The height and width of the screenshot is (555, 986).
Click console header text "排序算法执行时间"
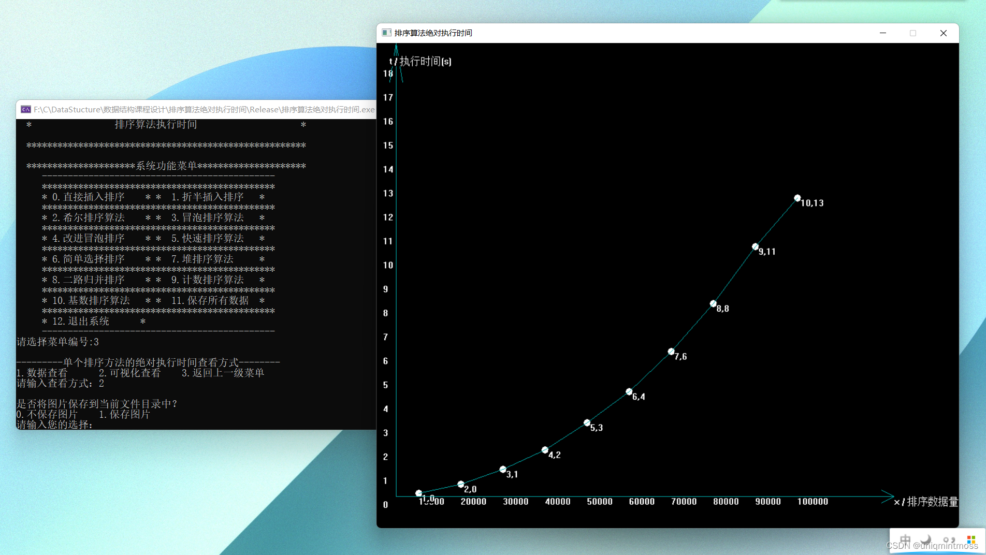click(156, 124)
